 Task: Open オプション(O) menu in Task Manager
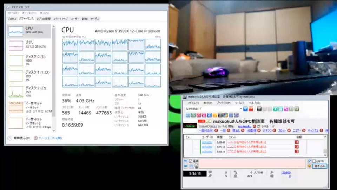pos(29,13)
